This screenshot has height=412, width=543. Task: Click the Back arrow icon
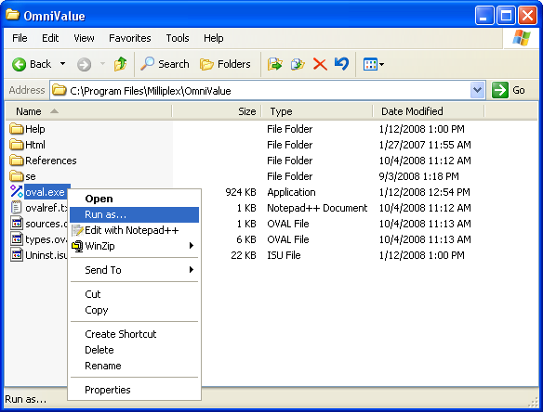(x=19, y=64)
